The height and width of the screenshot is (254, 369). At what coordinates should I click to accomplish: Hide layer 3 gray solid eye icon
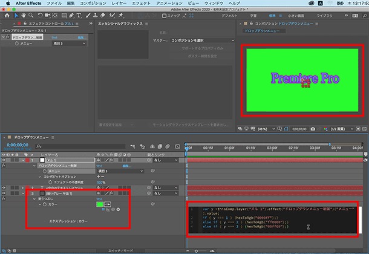(4, 193)
